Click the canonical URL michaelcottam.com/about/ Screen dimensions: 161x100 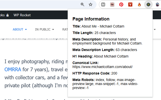102,67
